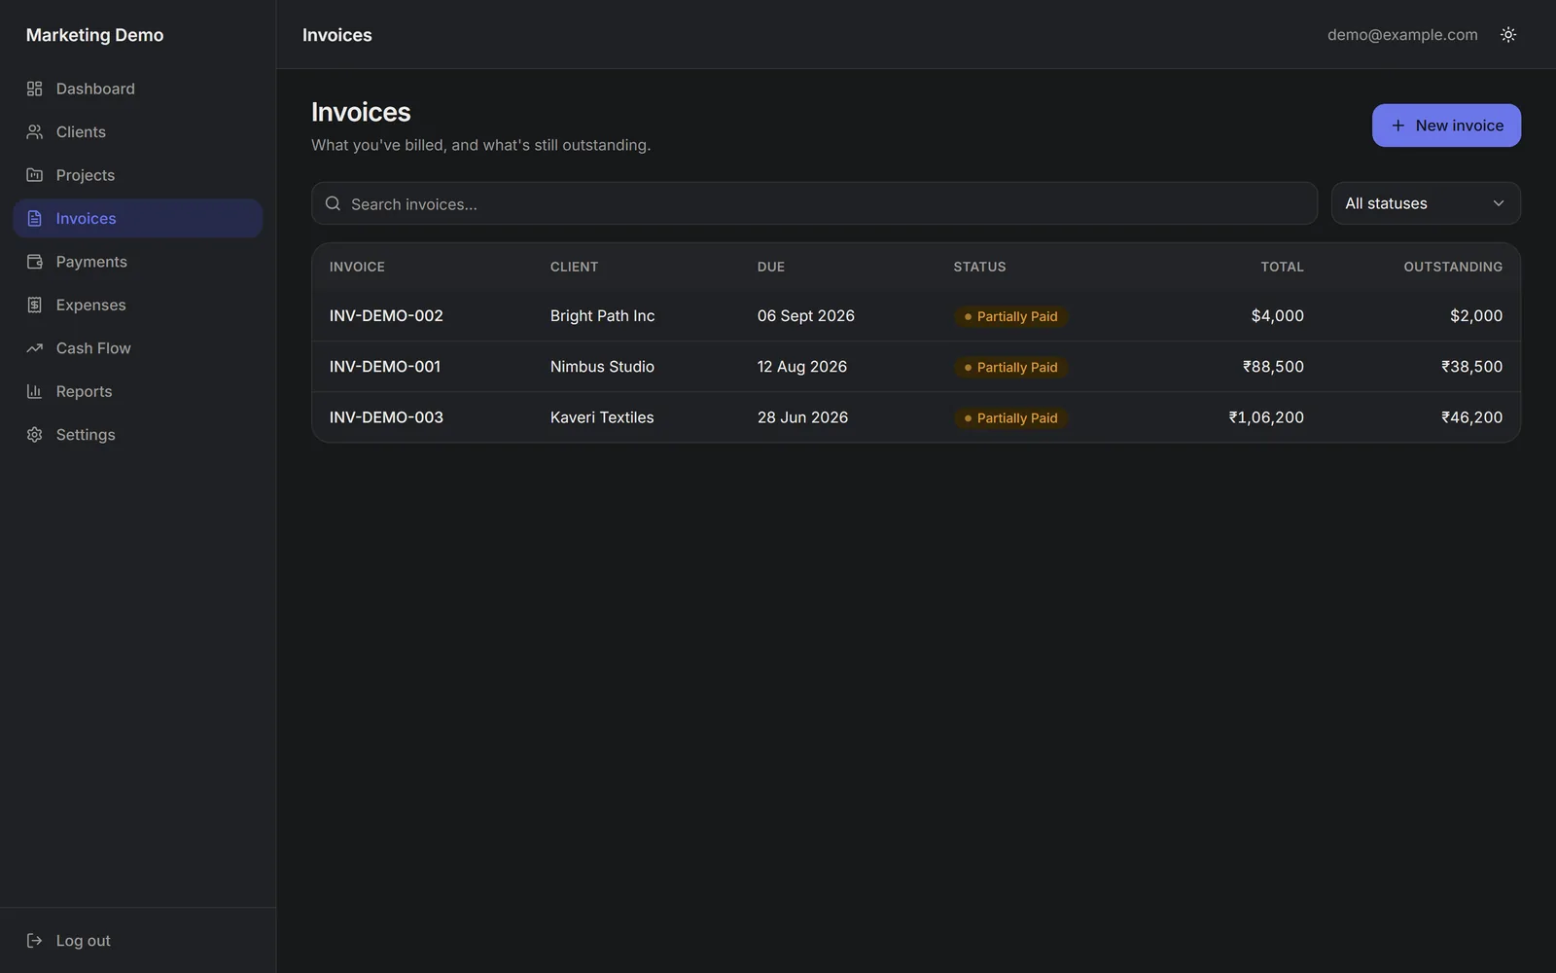The image size is (1556, 973).
Task: Toggle light theme with sun icon
Action: tap(1508, 34)
